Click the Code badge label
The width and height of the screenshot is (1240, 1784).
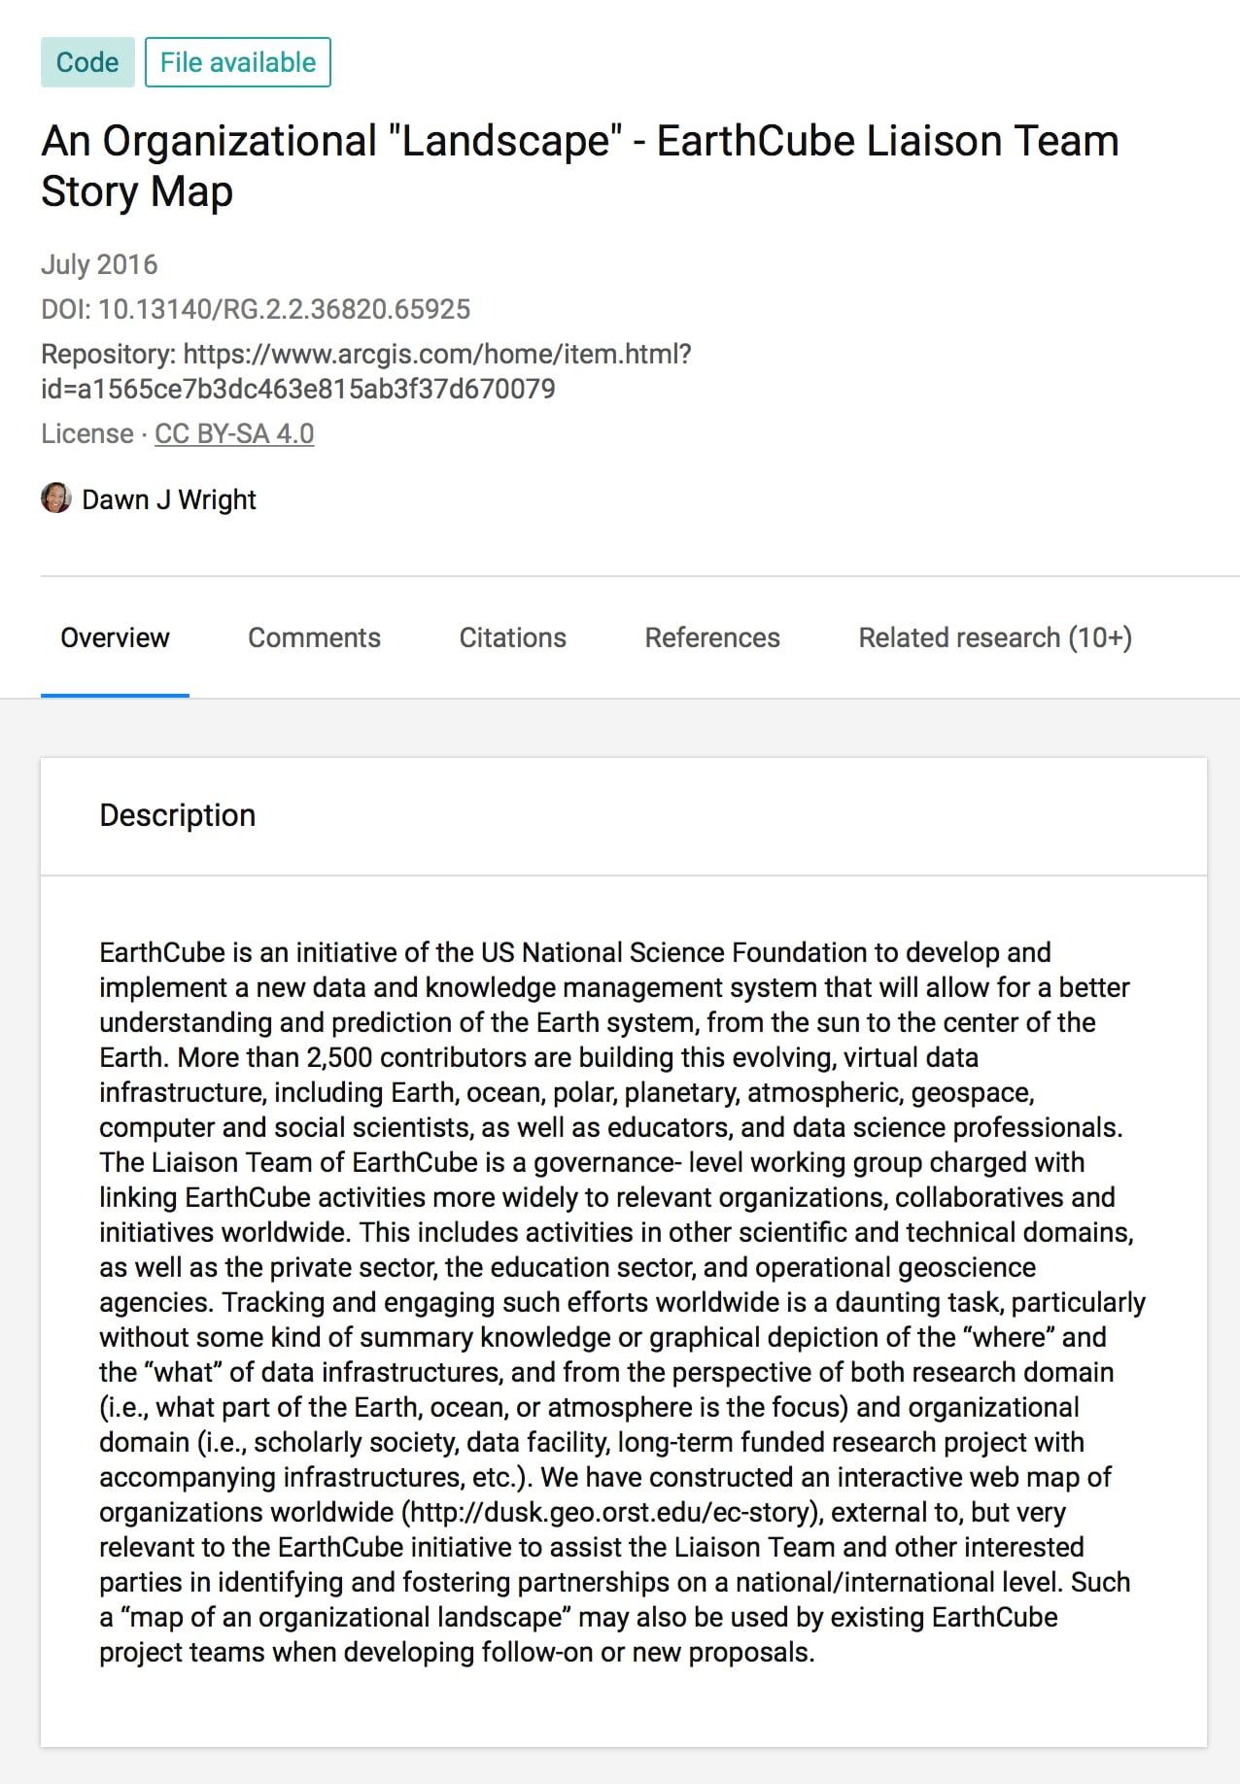[87, 61]
